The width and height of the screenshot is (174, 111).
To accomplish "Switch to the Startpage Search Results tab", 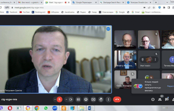I will (x=112, y=2).
